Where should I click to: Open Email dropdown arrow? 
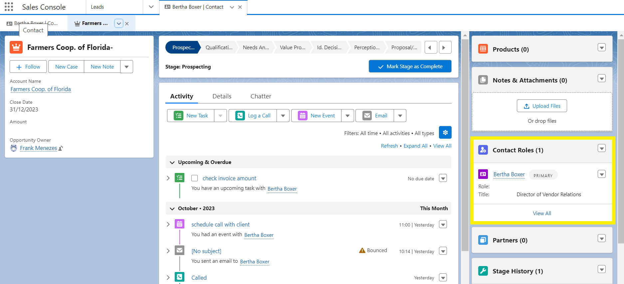point(400,115)
